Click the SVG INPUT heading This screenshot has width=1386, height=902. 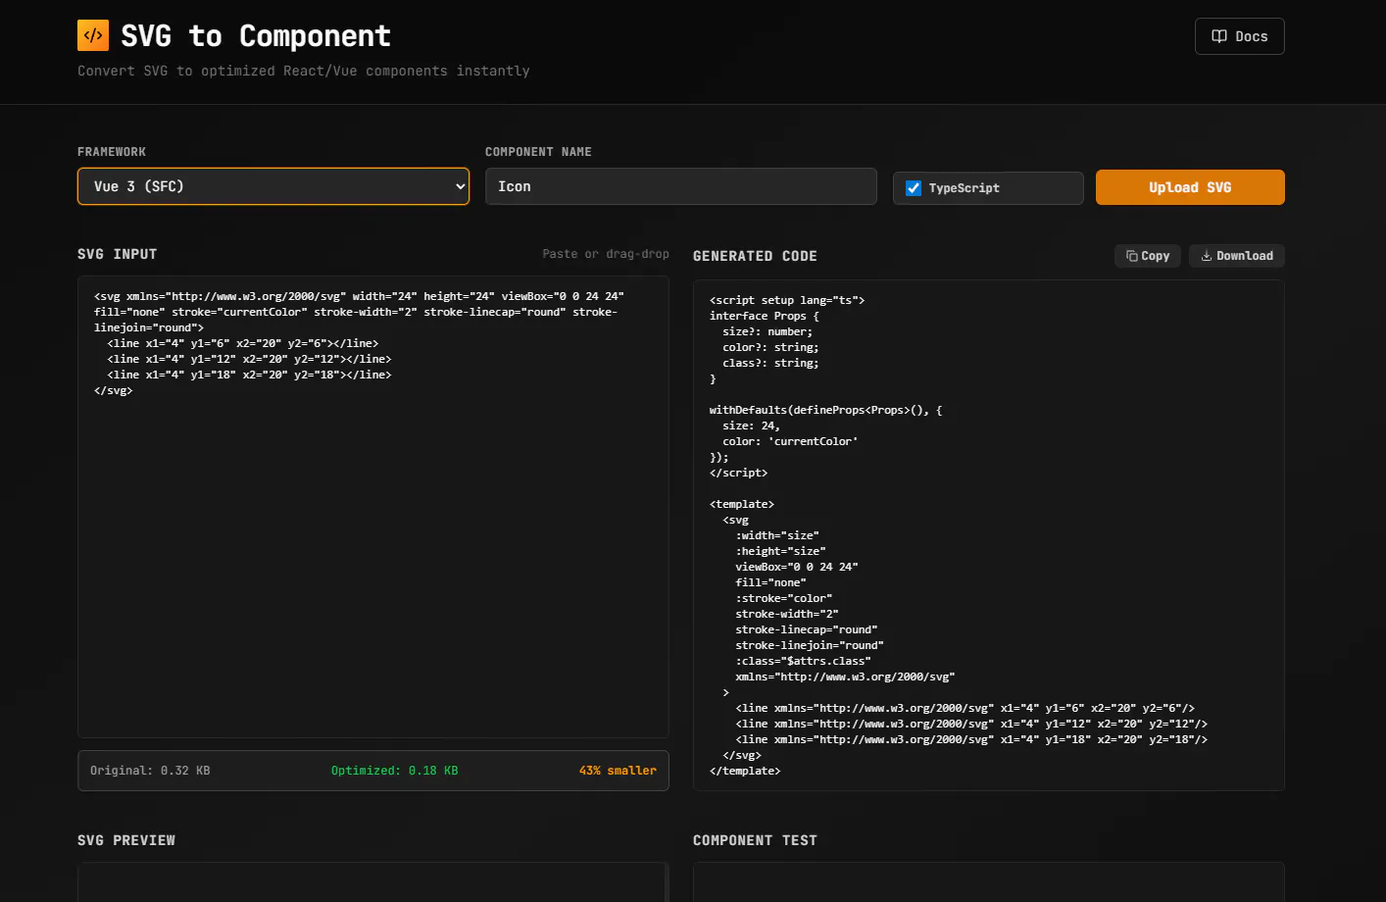pyautogui.click(x=118, y=254)
